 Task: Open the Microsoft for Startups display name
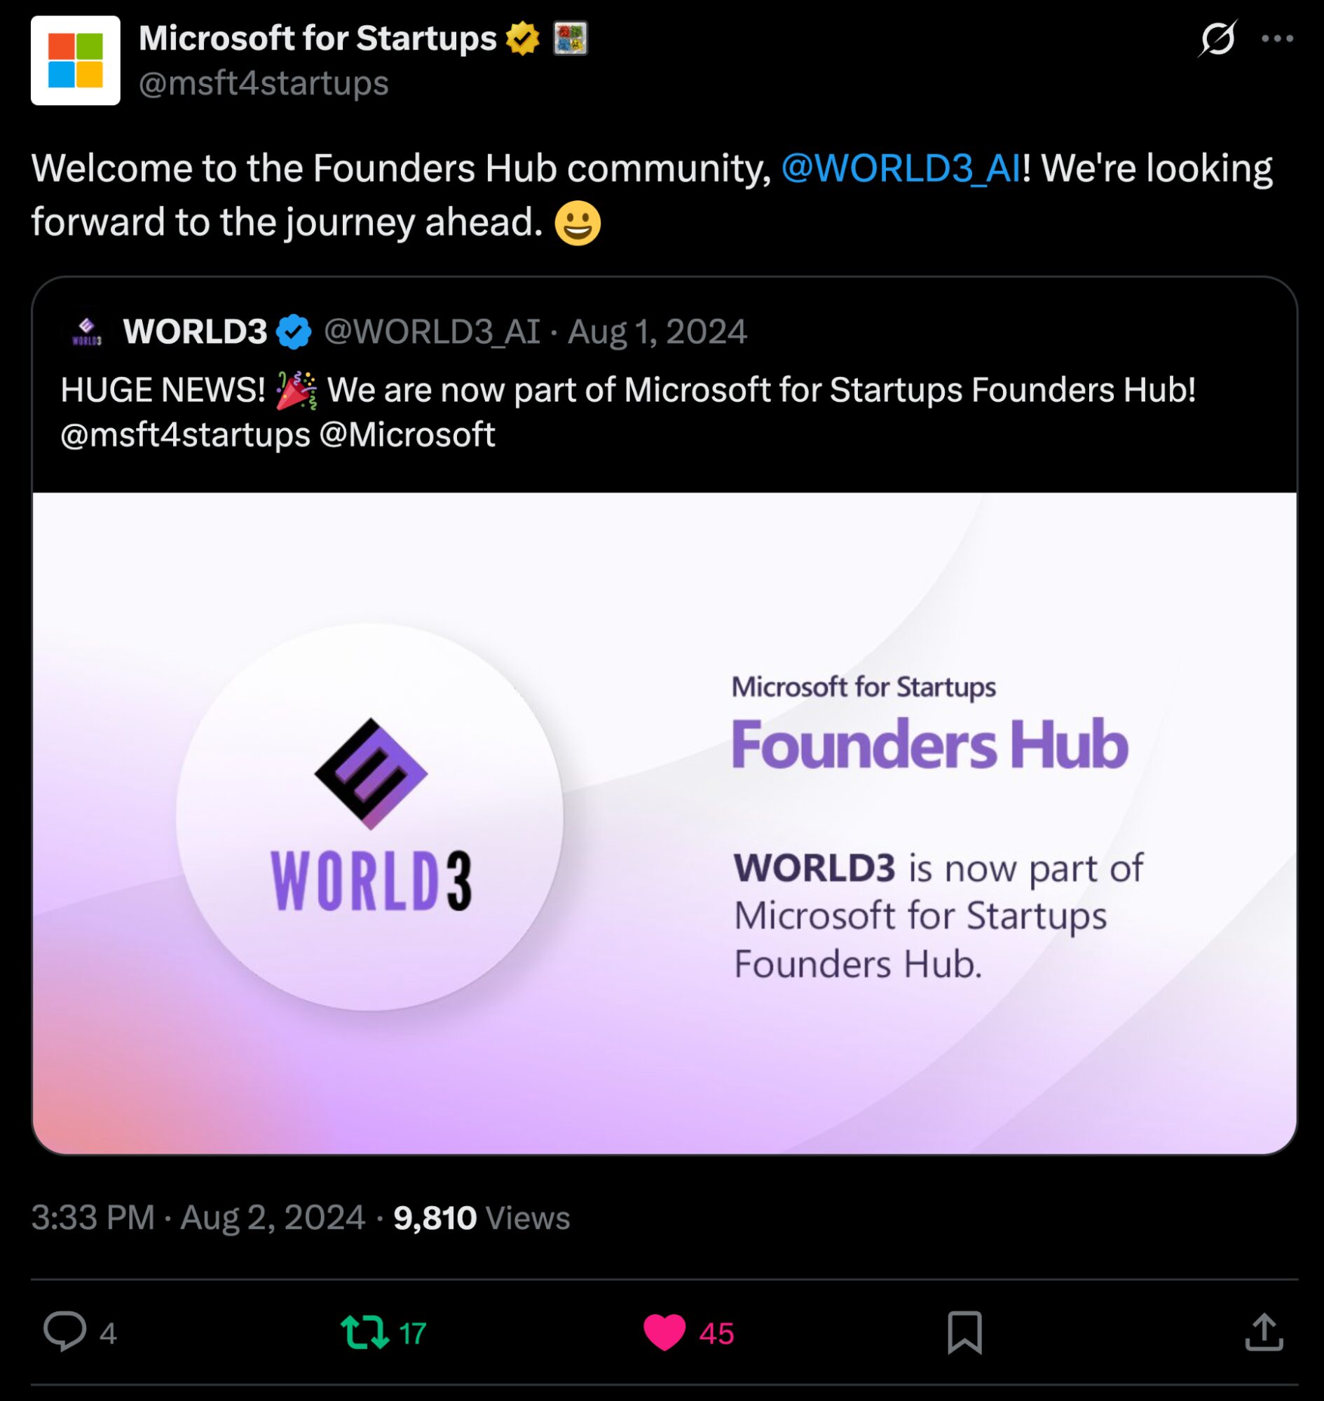click(x=318, y=38)
